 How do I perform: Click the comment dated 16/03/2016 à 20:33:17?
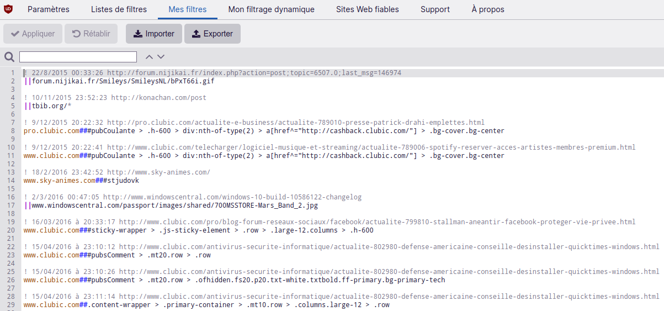[x=330, y=222]
